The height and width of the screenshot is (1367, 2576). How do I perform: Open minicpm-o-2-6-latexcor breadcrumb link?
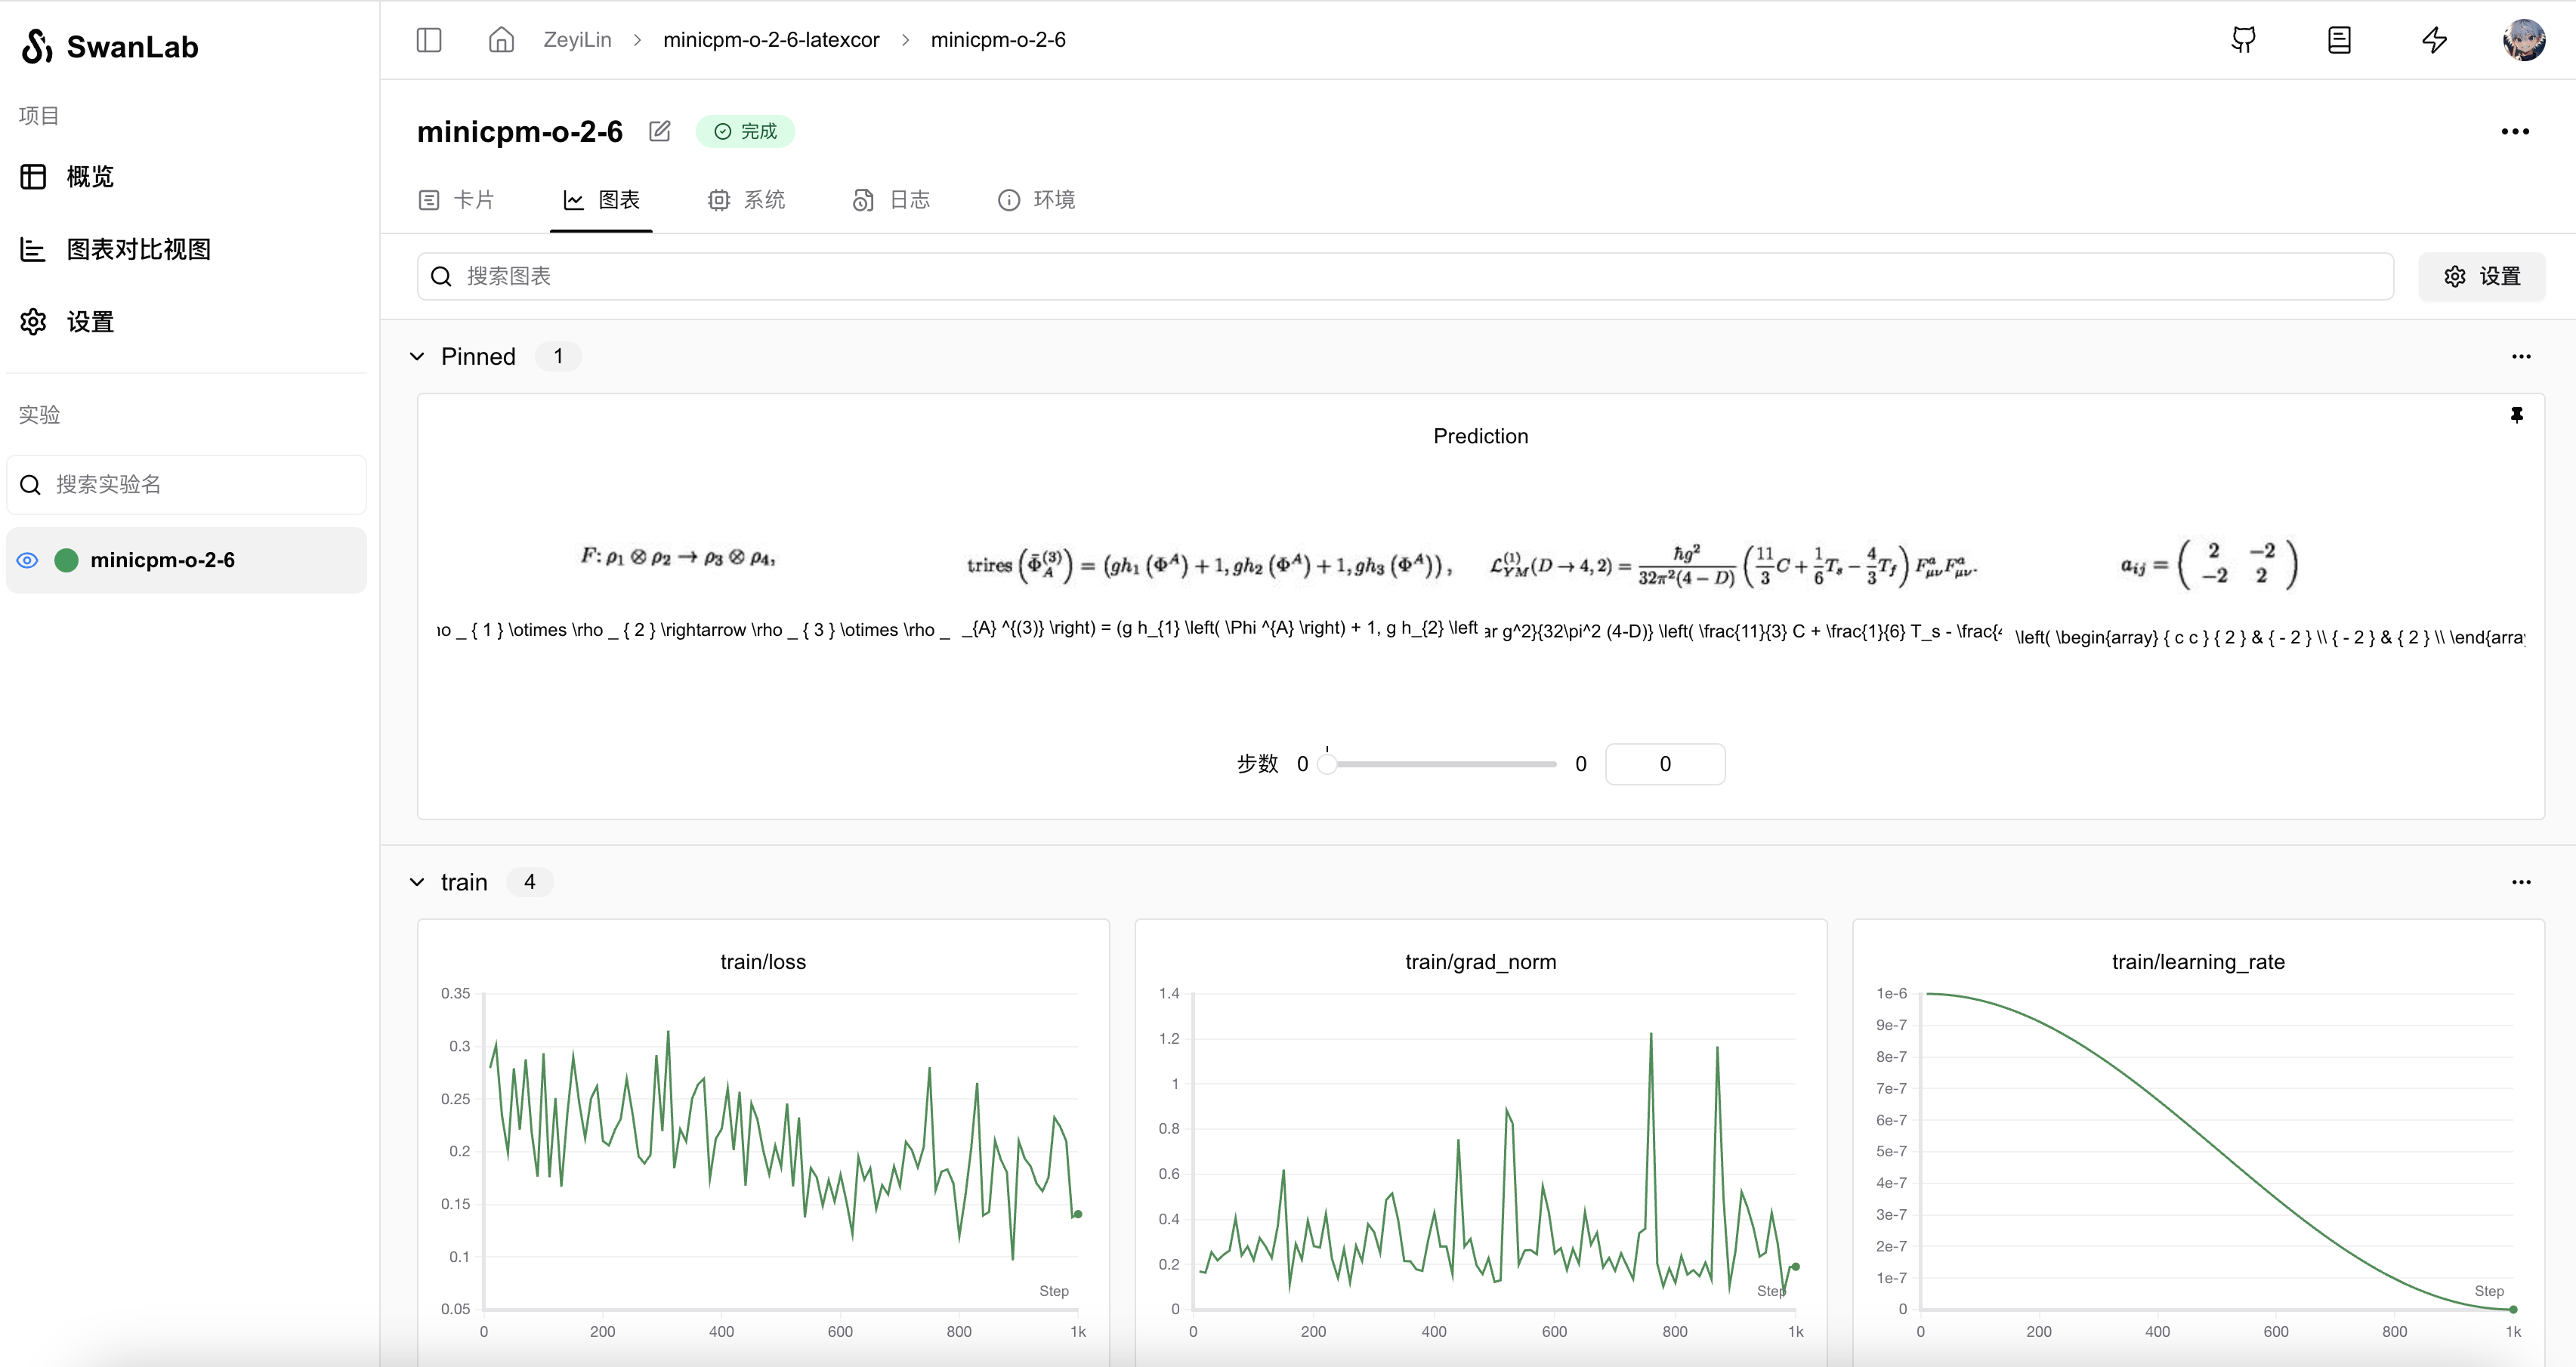[771, 40]
